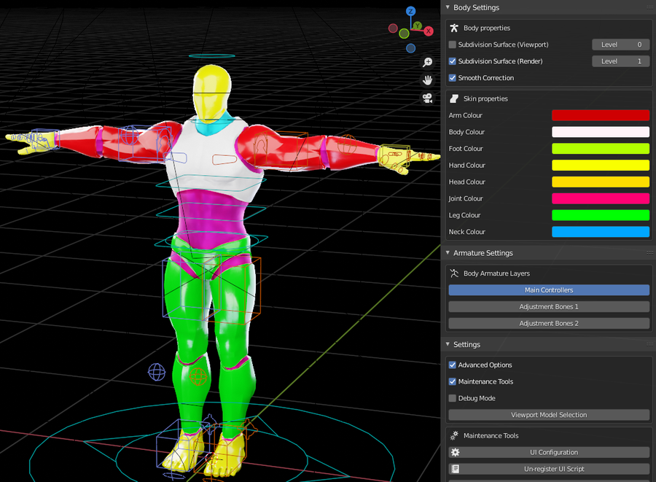This screenshot has height=482, width=656.
Task: Click the Neck Colour label
Action: point(467,232)
